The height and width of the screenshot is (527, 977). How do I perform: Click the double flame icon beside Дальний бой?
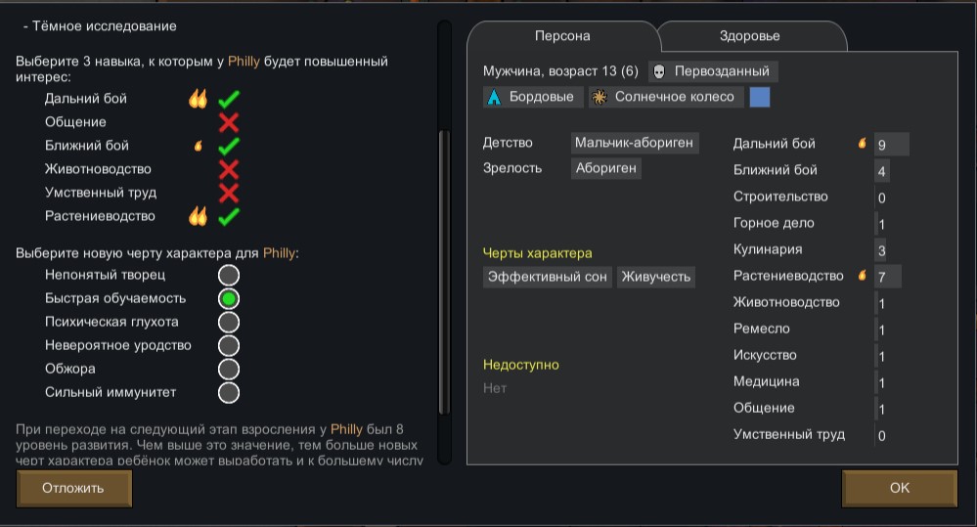[x=199, y=99]
